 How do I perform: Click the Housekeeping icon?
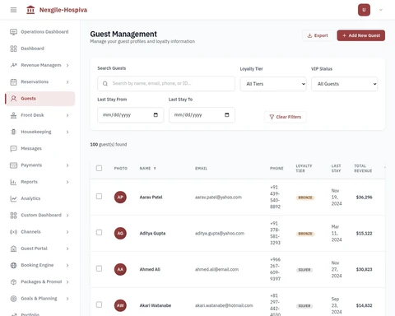click(x=13, y=132)
